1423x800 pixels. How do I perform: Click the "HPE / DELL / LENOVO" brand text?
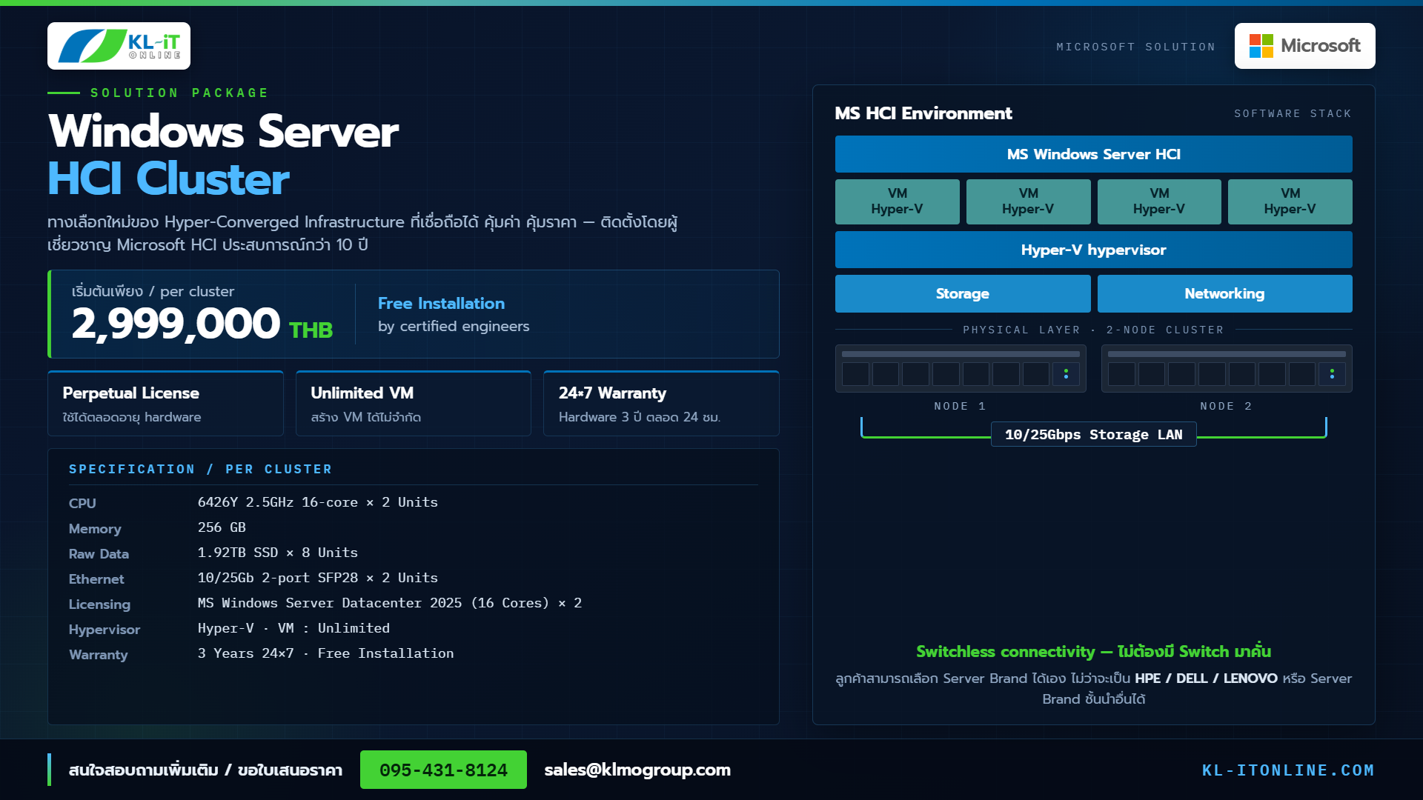click(x=1206, y=678)
